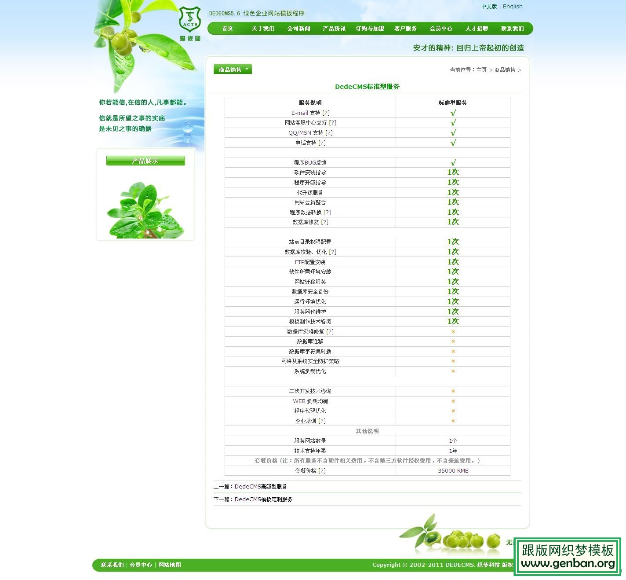
Task: Click the [?] icon beside 程序数据转换
Action: point(327,212)
